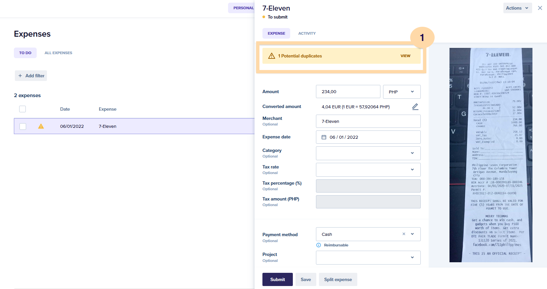Image resolution: width=547 pixels, height=289 pixels.
Task: Click the Merchant input field
Action: click(x=368, y=121)
